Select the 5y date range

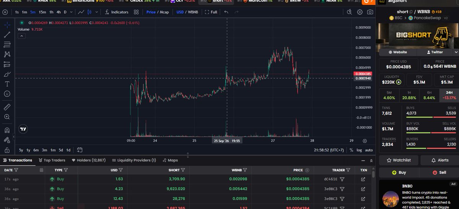[21, 150]
